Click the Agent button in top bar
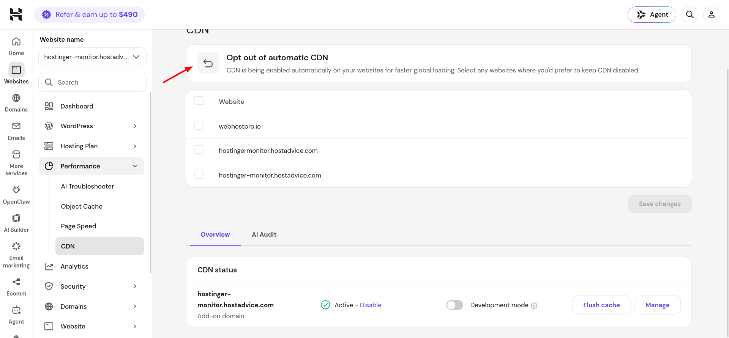The image size is (729, 338). pos(652,14)
